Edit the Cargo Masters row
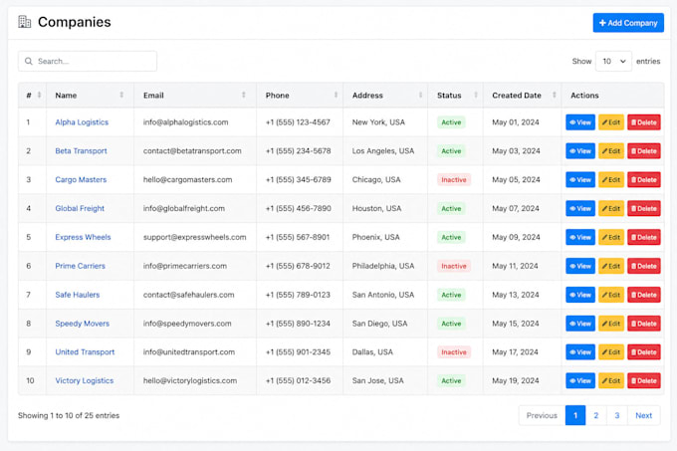Image resolution: width=677 pixels, height=451 pixels. [x=611, y=180]
